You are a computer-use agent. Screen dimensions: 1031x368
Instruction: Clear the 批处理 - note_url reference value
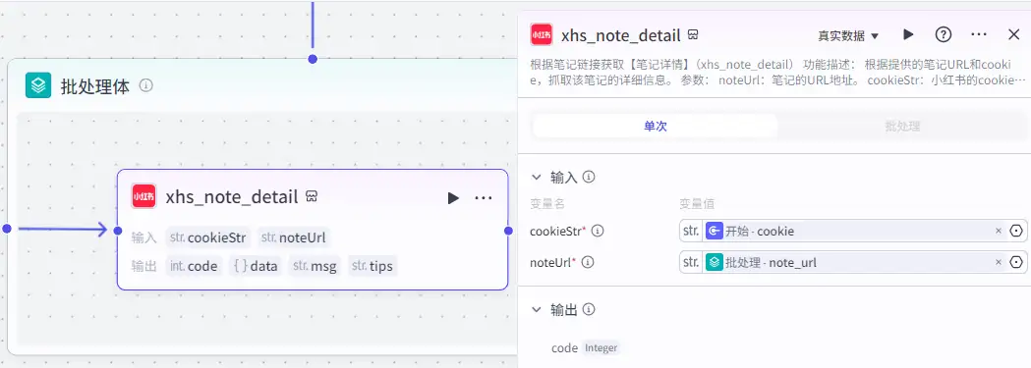click(x=999, y=262)
